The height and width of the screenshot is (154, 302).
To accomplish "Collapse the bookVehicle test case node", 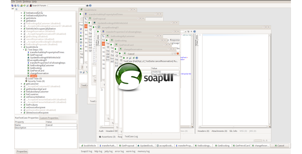I will [21, 47].
